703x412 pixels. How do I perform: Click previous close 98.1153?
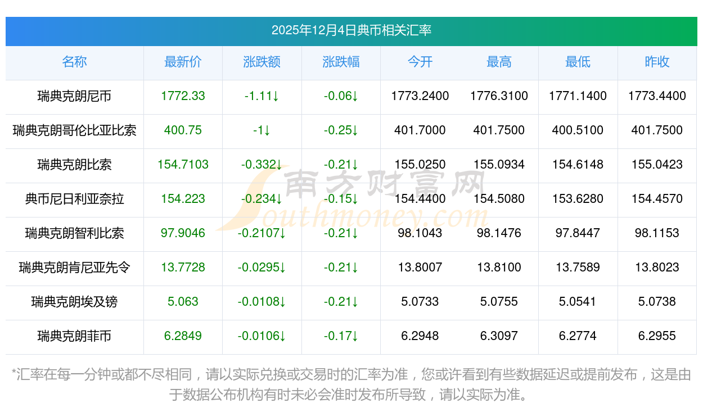coord(657,233)
